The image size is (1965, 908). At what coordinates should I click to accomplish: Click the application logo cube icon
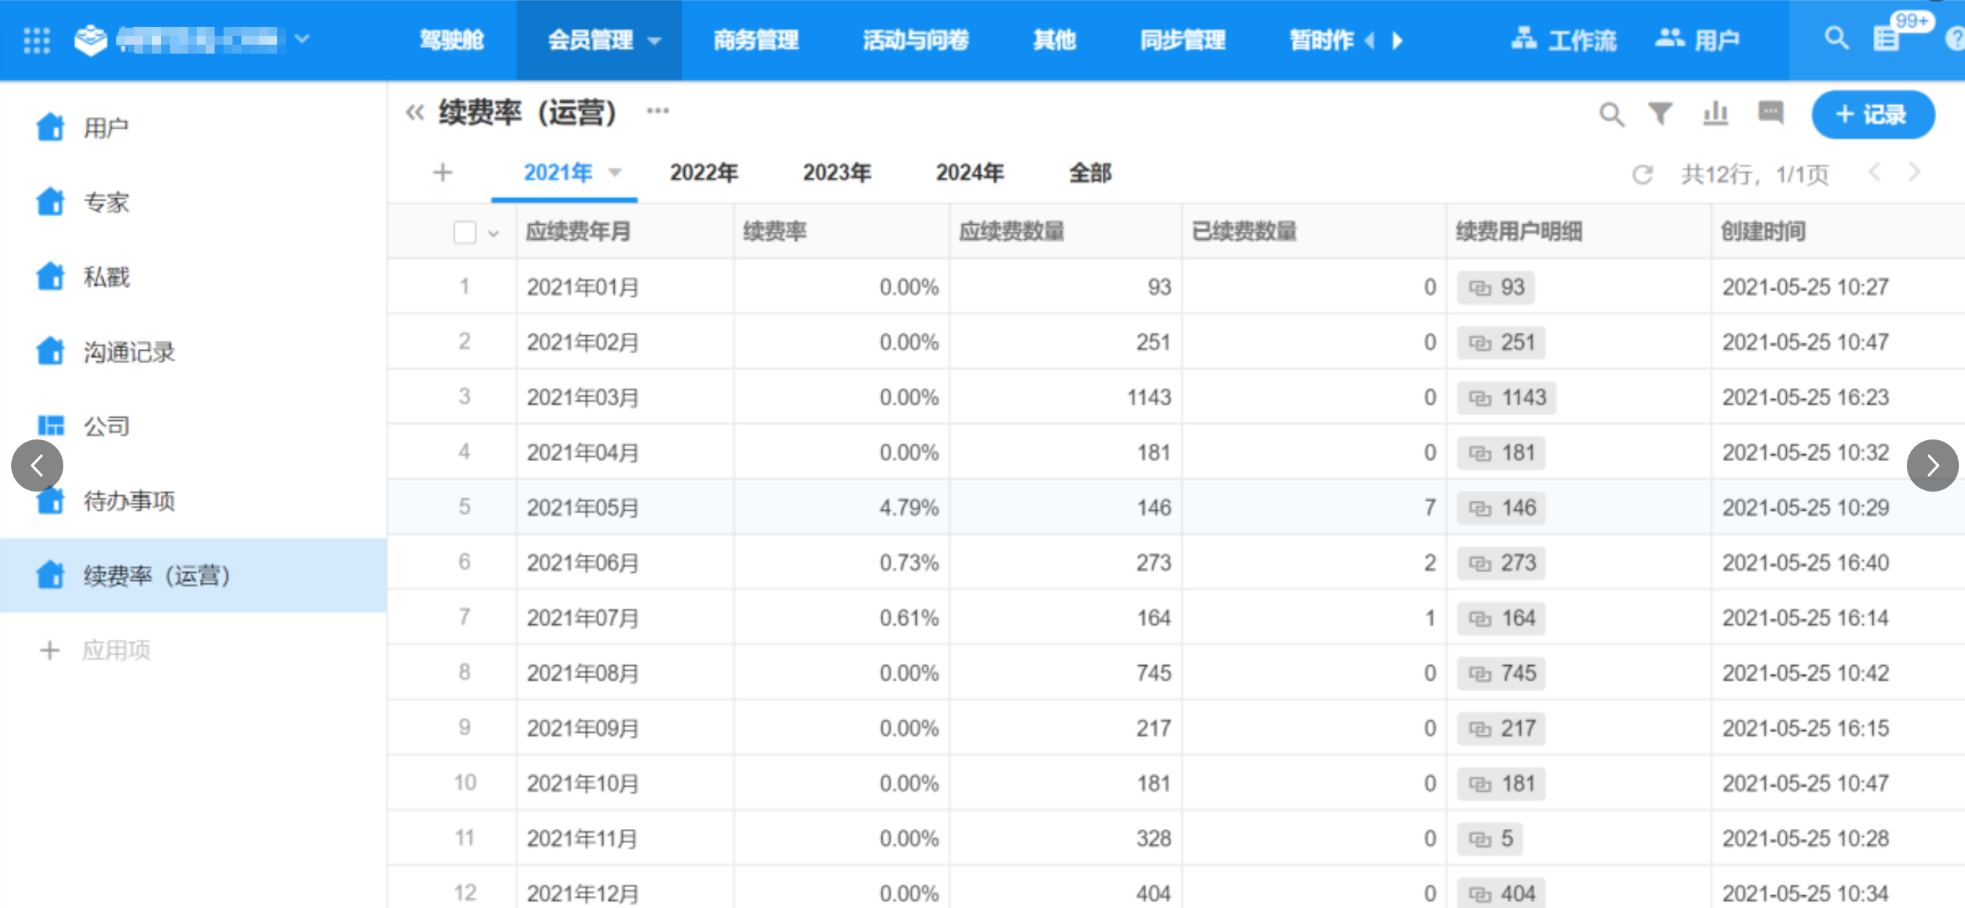[90, 39]
